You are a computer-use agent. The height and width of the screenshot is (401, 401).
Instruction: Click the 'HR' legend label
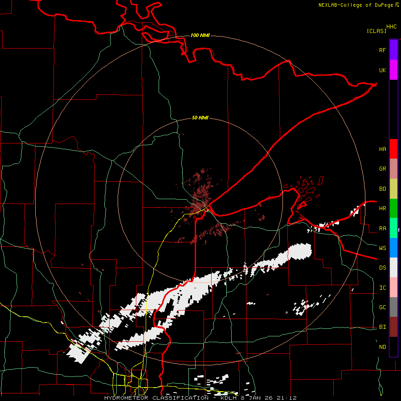[382, 209]
